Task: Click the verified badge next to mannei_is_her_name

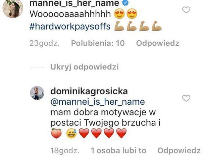Action: coord(125,3)
